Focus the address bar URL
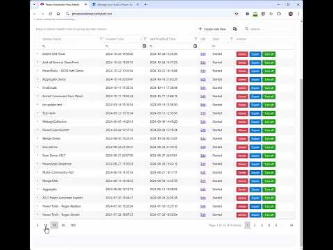 tap(92, 14)
